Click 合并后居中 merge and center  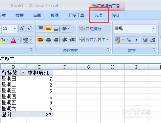point(92,39)
